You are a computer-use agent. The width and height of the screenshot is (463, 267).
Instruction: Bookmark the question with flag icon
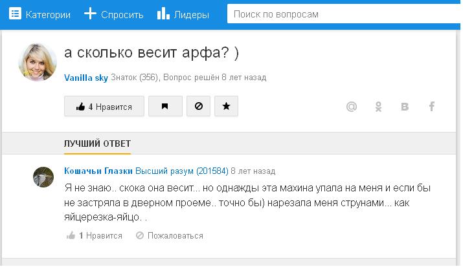click(165, 107)
